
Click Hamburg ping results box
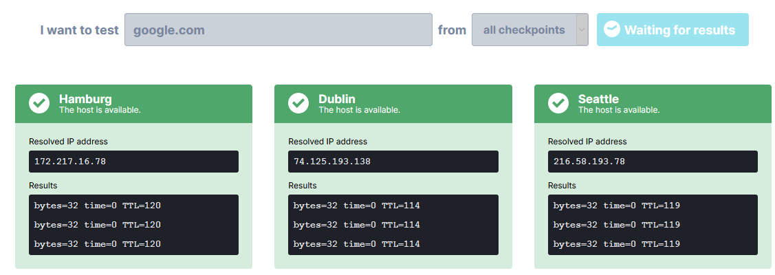133,225
